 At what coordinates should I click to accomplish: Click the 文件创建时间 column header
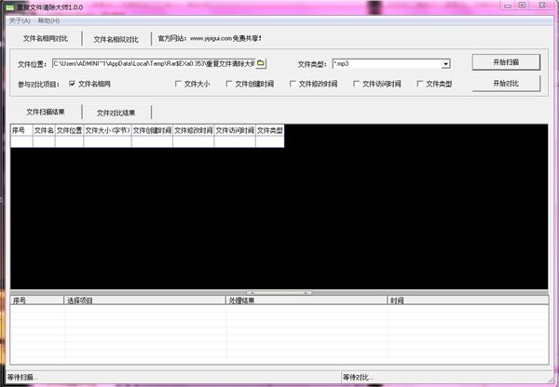pos(152,130)
